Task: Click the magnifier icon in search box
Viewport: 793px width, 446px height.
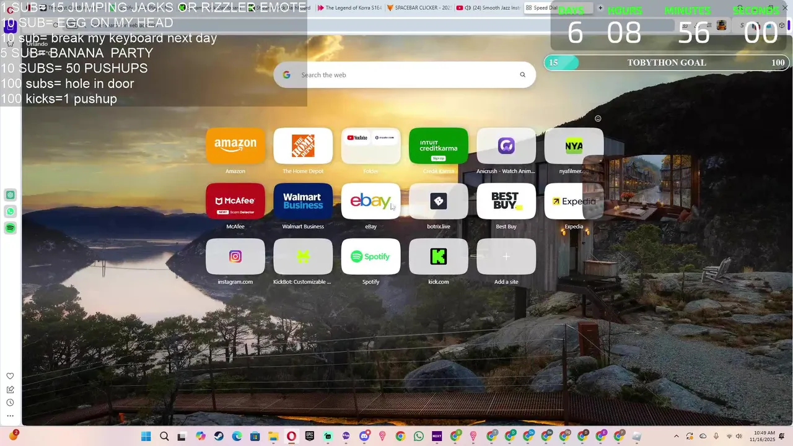Action: point(522,75)
